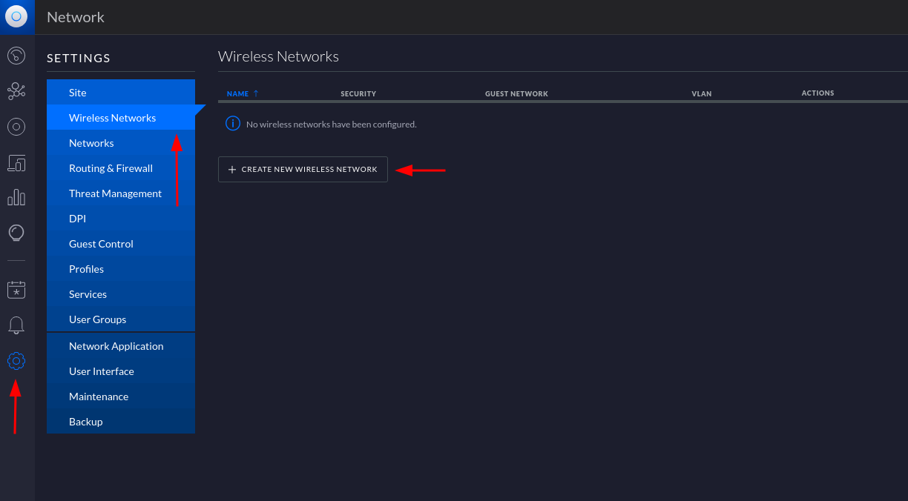This screenshot has width=908, height=501.
Task: Open the Dashboard gauge icon
Action: tap(16, 56)
